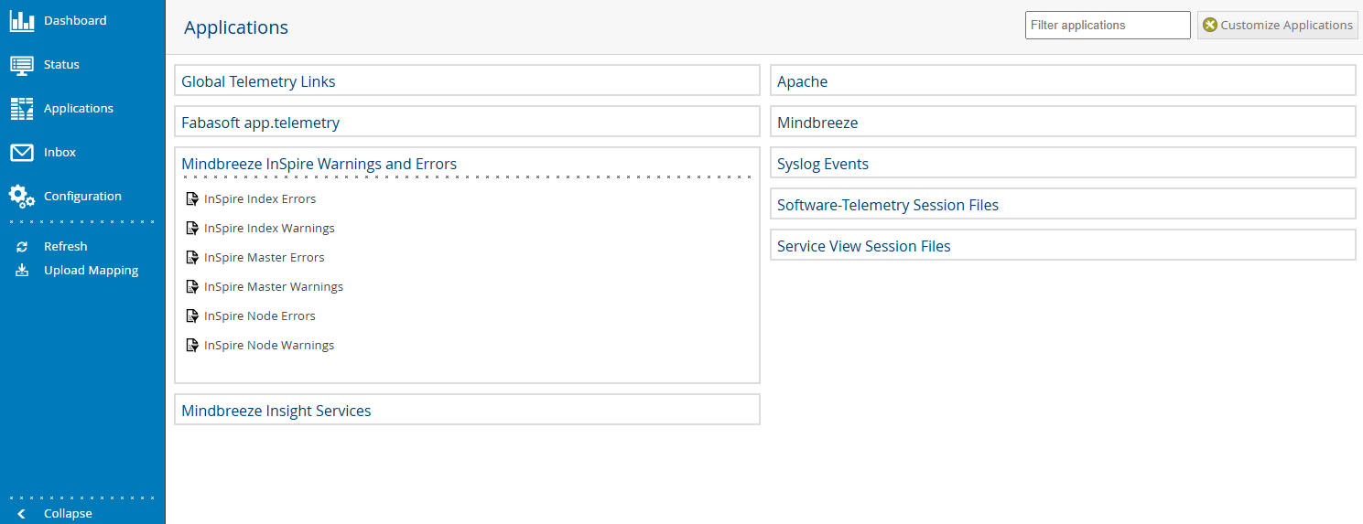This screenshot has height=524, width=1363.
Task: Click the icon beside InSpire Index Errors
Action: click(x=192, y=199)
